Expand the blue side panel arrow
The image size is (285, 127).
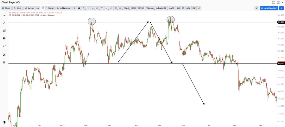(x=282, y=8)
